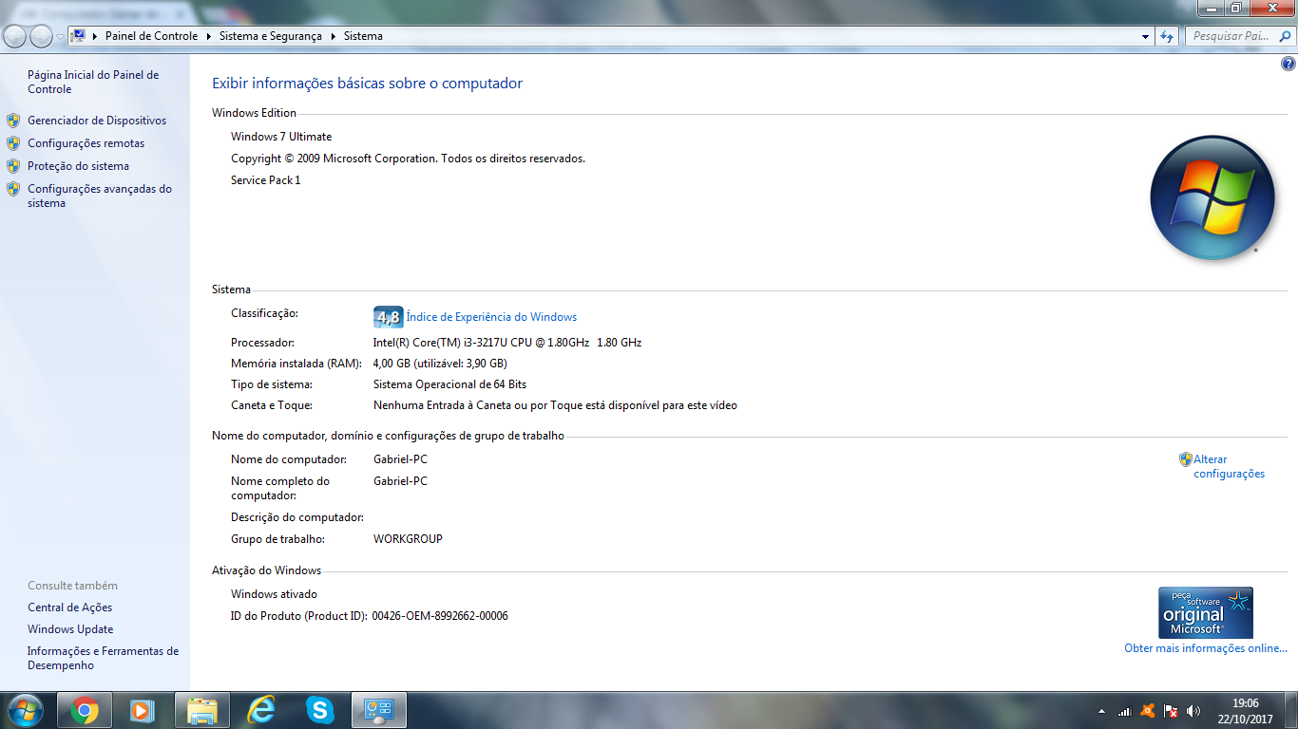Expand the arrow before Painel de Controle
The height and width of the screenshot is (729, 1298).
point(95,36)
